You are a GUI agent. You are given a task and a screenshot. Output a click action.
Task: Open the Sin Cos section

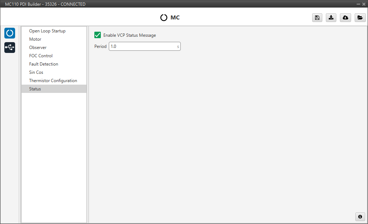click(x=36, y=72)
